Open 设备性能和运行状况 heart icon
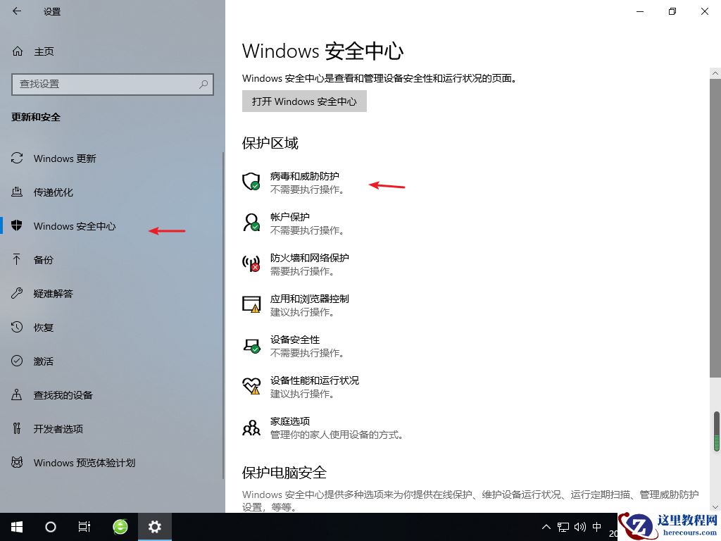 pos(251,386)
